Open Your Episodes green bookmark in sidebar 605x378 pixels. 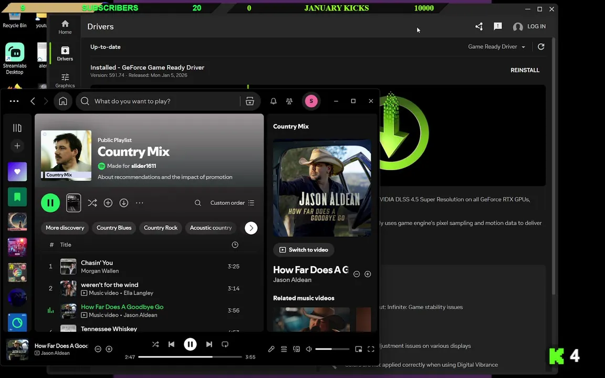17,197
